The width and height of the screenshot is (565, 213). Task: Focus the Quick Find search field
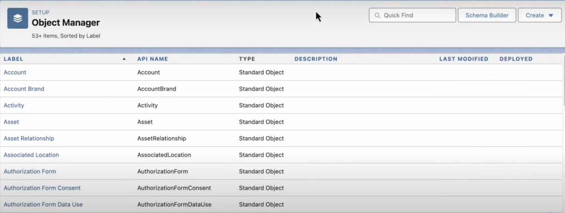(x=412, y=15)
